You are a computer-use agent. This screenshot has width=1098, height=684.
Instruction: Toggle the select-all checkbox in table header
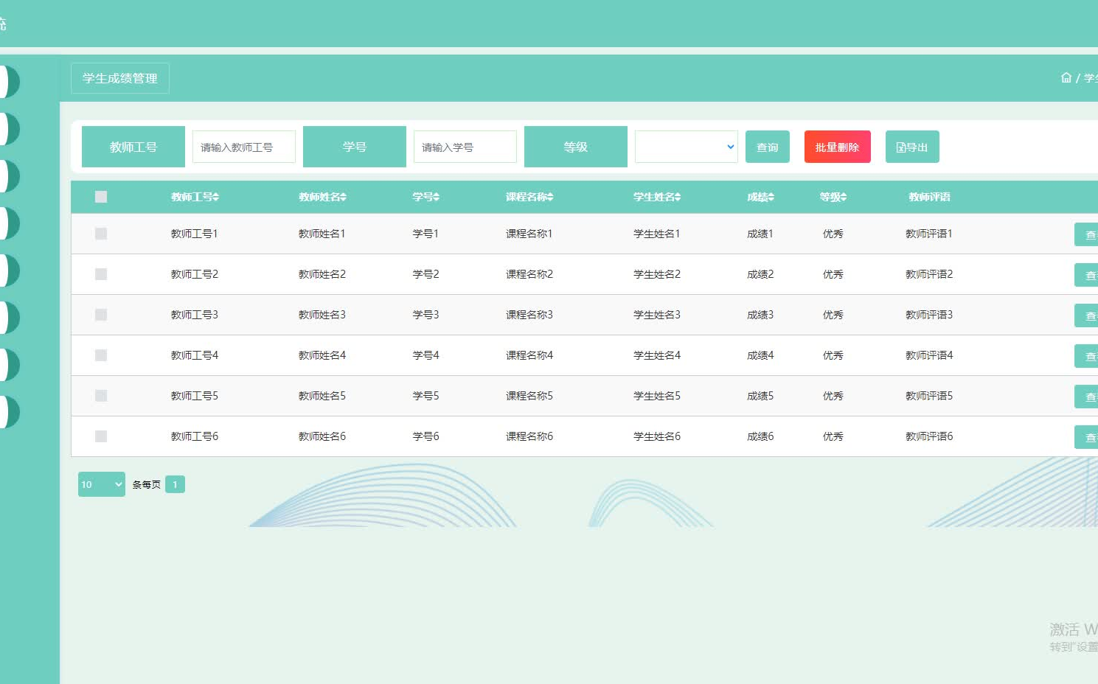[100, 196]
